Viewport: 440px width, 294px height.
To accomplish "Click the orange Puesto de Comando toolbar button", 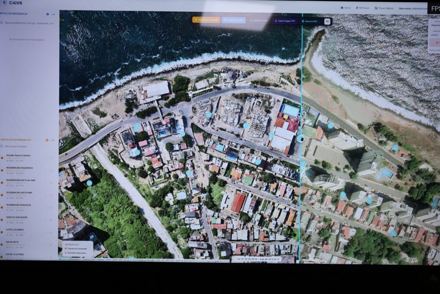I will (206, 20).
